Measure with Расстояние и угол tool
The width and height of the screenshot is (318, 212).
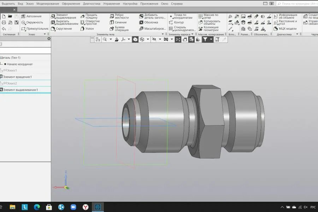tap(285, 23)
